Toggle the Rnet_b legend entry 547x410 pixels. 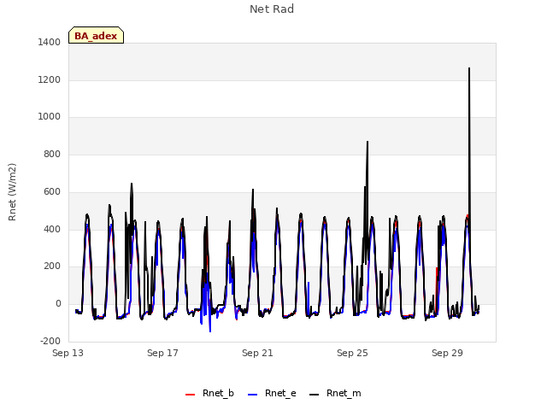[x=209, y=394]
